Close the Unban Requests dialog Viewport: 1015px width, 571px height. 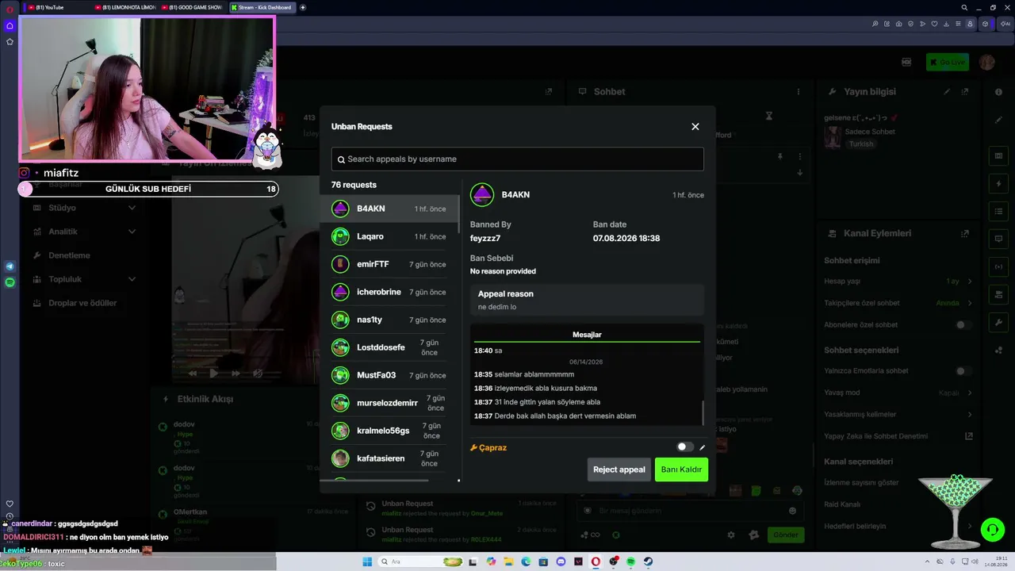695,127
